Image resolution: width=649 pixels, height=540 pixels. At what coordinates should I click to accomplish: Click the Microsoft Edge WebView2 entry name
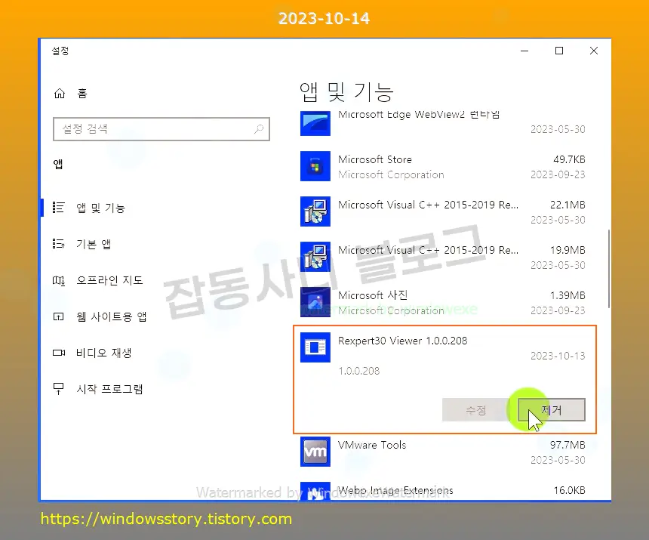click(419, 114)
